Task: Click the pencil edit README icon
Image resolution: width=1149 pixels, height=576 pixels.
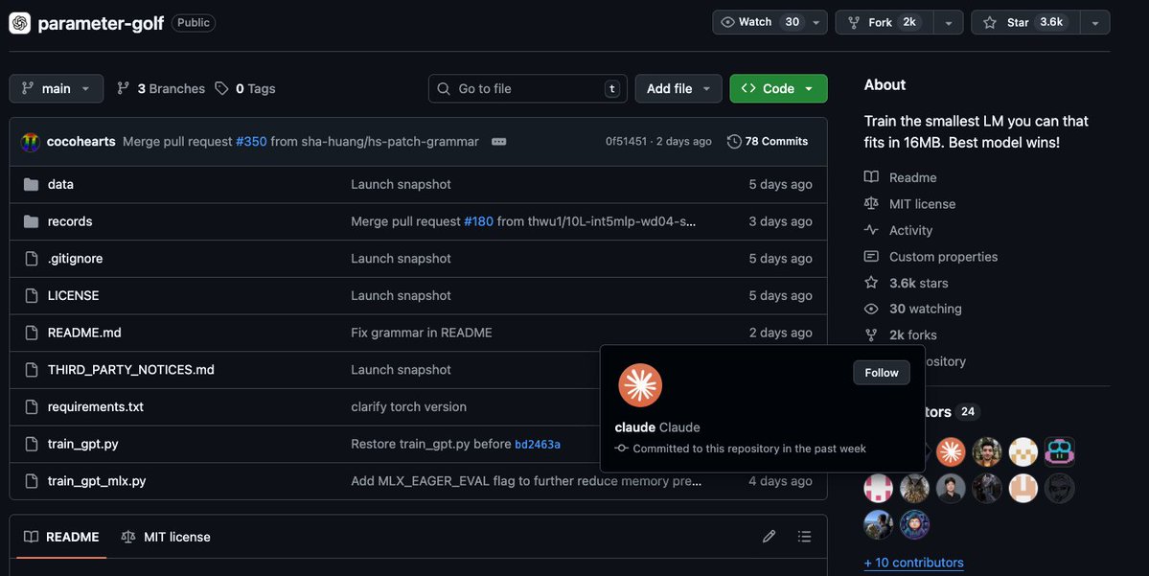Action: [x=769, y=537]
